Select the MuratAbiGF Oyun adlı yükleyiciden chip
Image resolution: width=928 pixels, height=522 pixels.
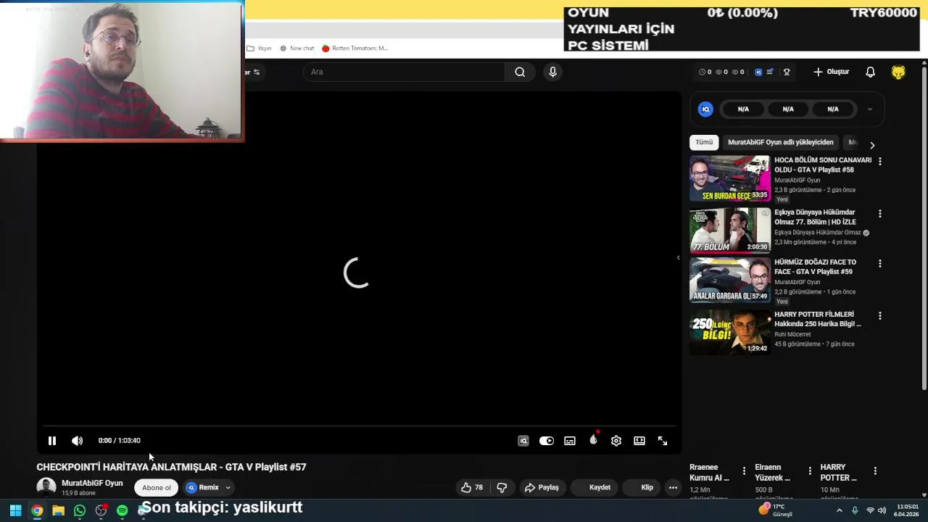781,142
